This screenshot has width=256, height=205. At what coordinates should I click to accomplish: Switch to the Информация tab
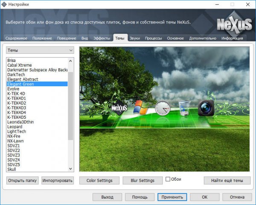click(x=232, y=38)
